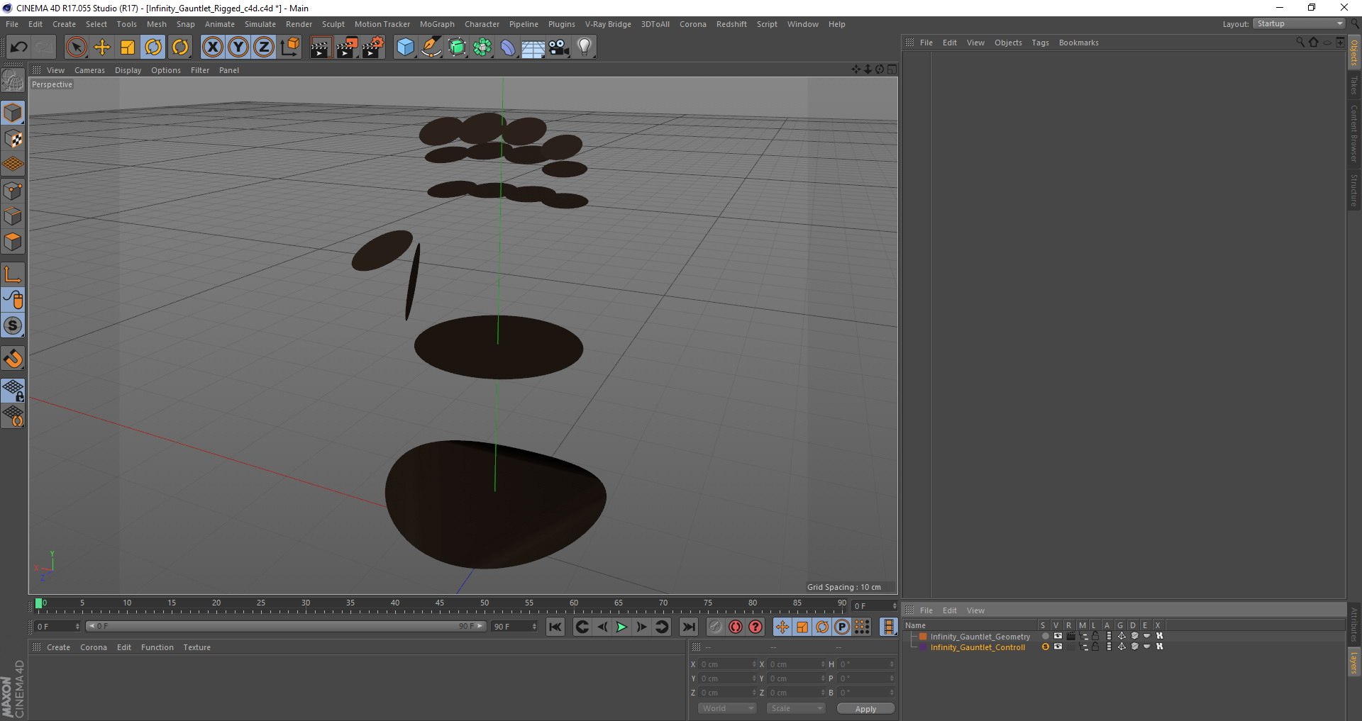Click the Apply button
1362x721 pixels.
(865, 708)
